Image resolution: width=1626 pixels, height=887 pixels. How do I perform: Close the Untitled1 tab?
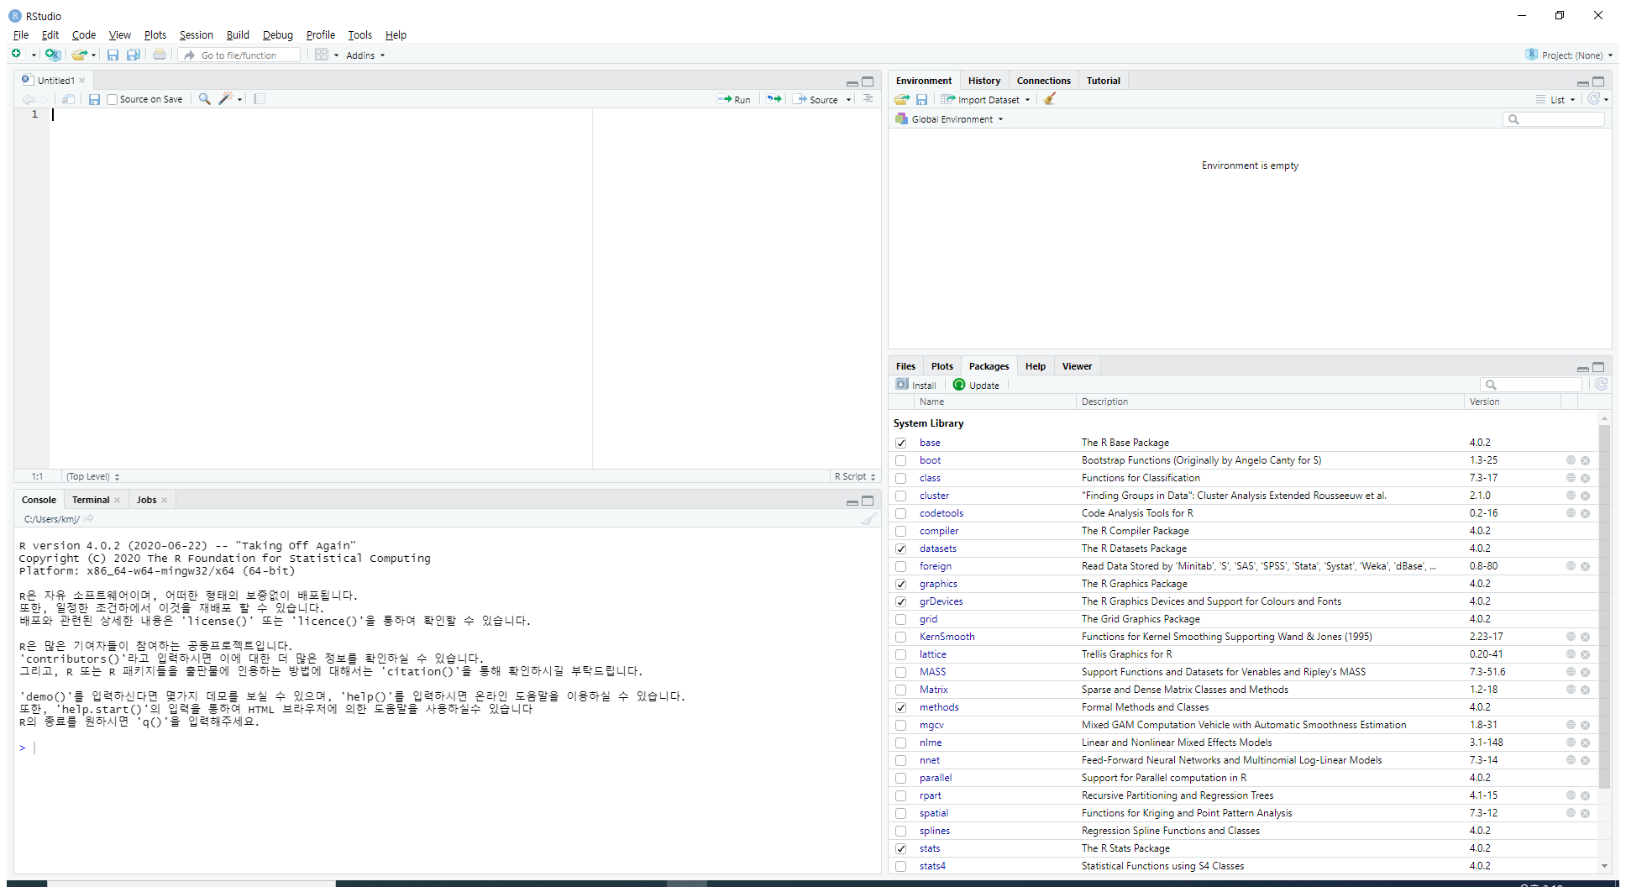click(82, 81)
